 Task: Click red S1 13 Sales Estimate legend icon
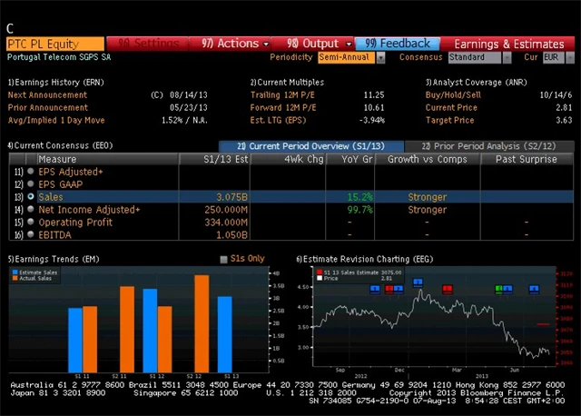[319, 272]
